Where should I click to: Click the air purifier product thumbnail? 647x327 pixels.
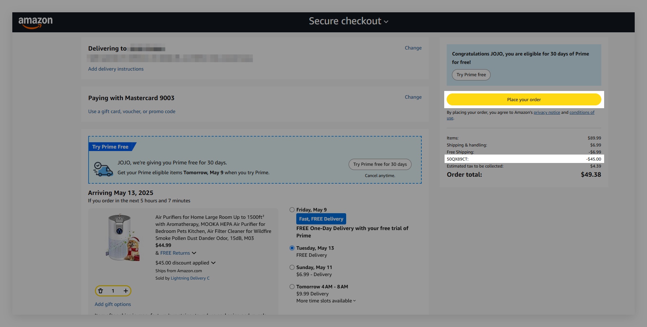coord(123,237)
